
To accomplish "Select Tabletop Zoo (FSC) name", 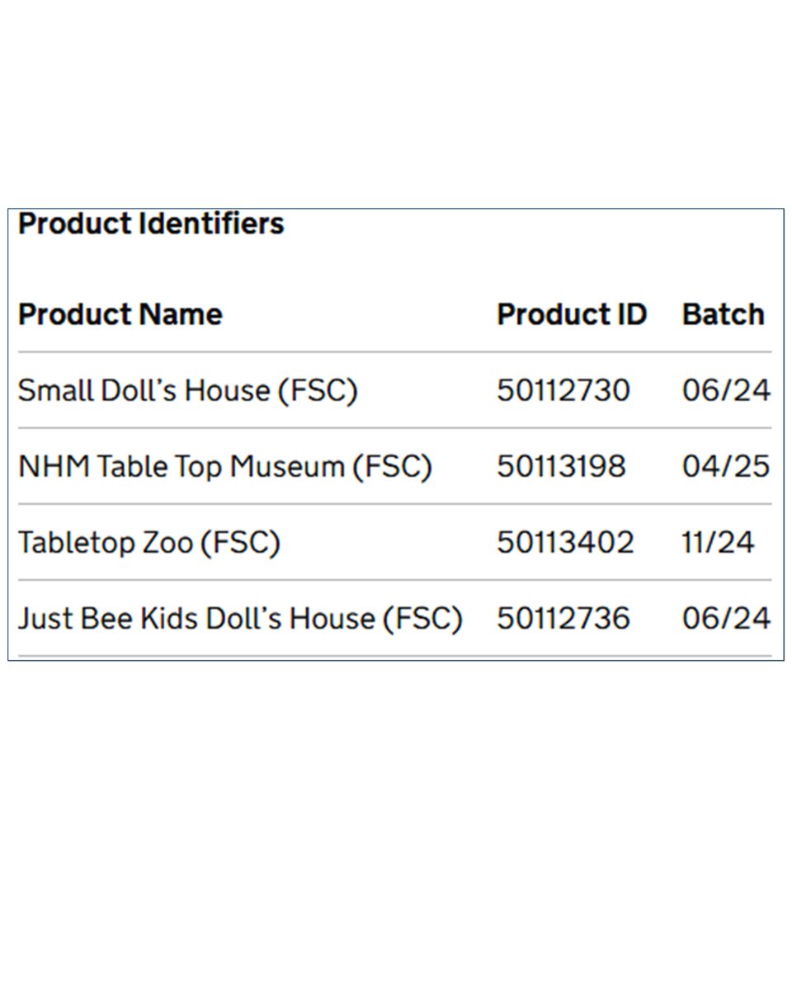I will point(149,543).
